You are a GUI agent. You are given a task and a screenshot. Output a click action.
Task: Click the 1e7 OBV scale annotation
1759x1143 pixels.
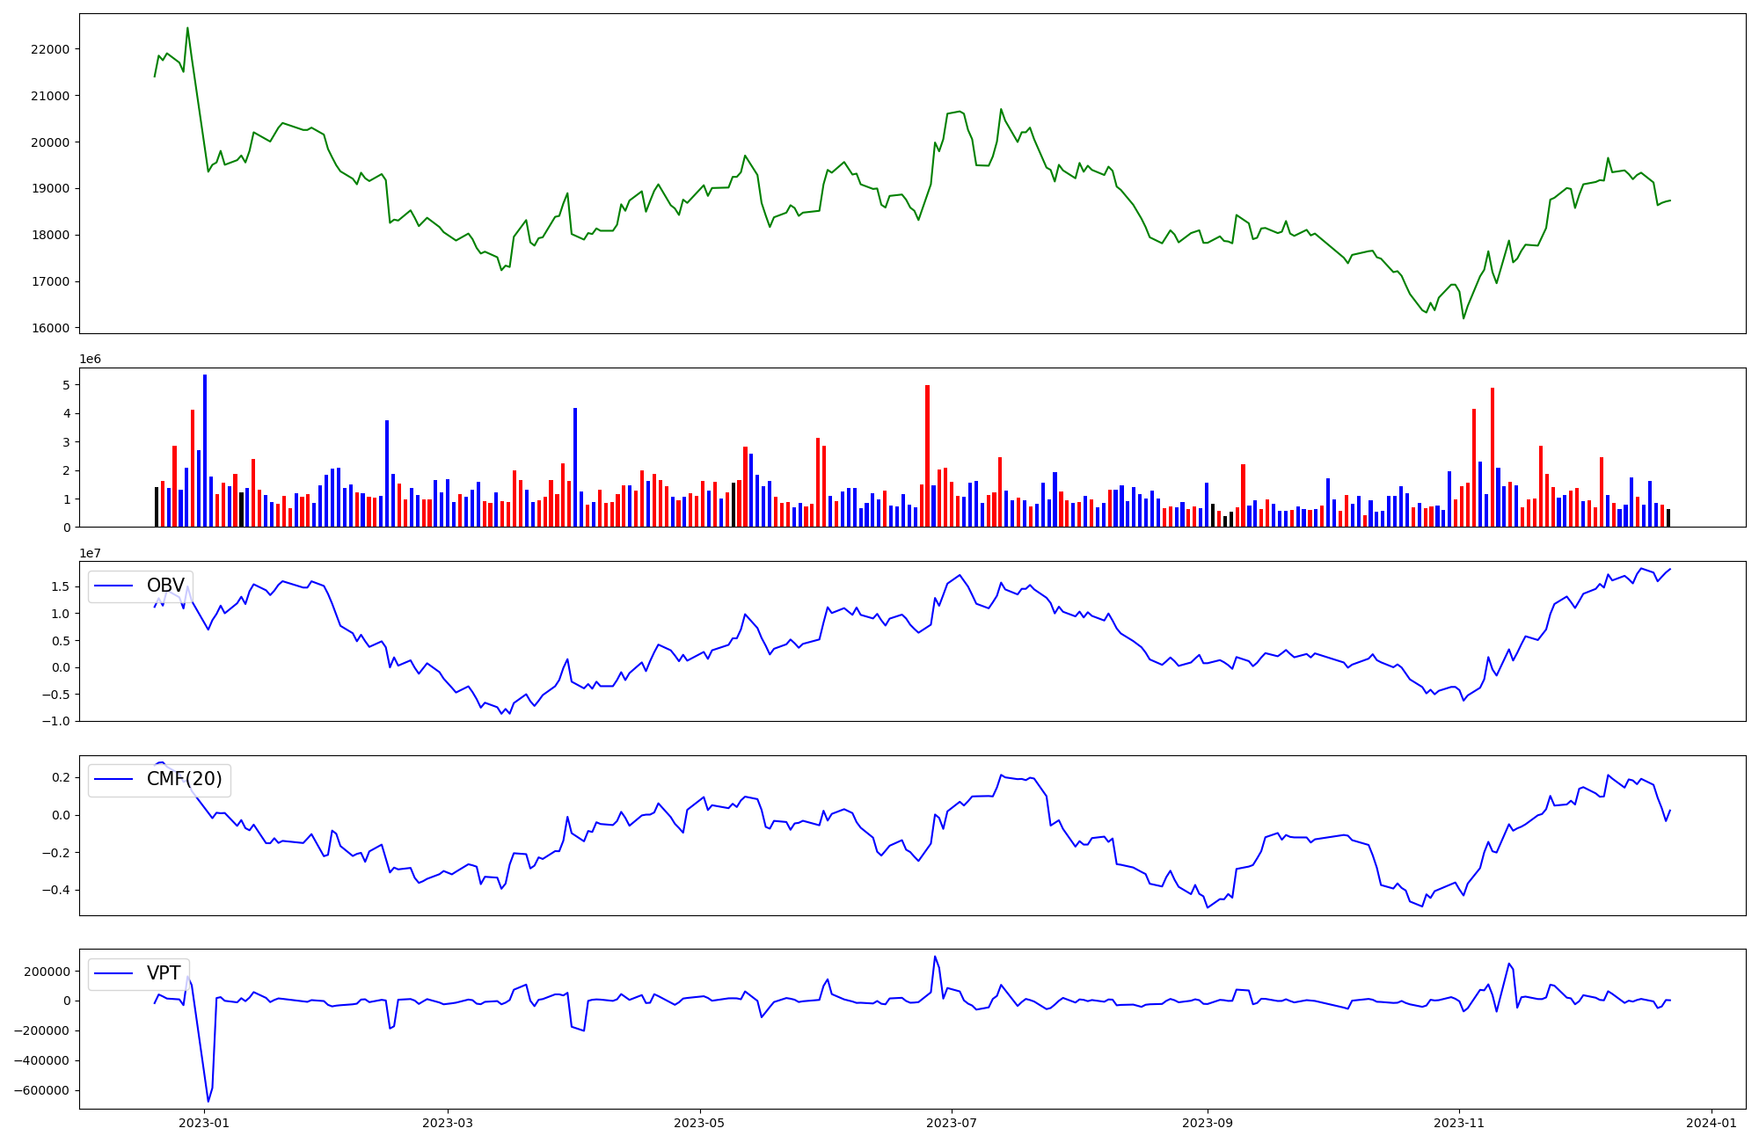coord(90,553)
